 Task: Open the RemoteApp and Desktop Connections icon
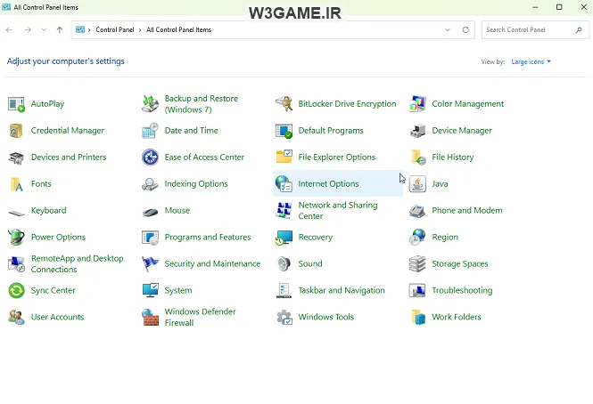(16, 264)
